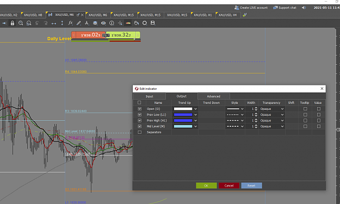Click the undo arrow icon
Image resolution: width=340 pixels, height=204 pixels.
37,23
